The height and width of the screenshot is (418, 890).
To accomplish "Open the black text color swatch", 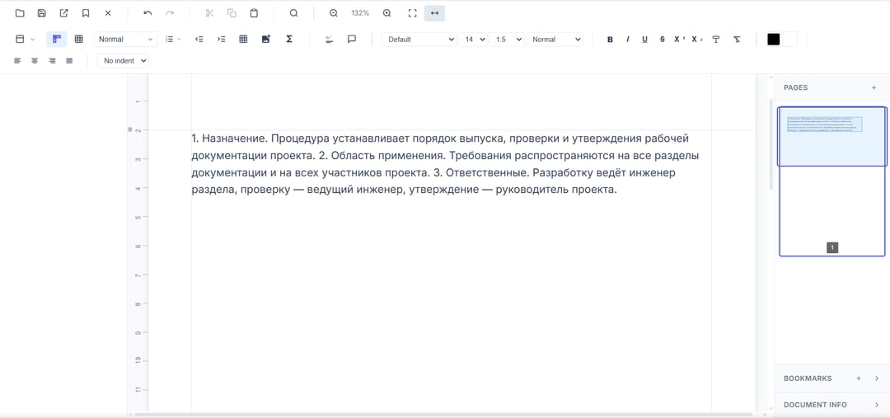I will [x=774, y=40].
